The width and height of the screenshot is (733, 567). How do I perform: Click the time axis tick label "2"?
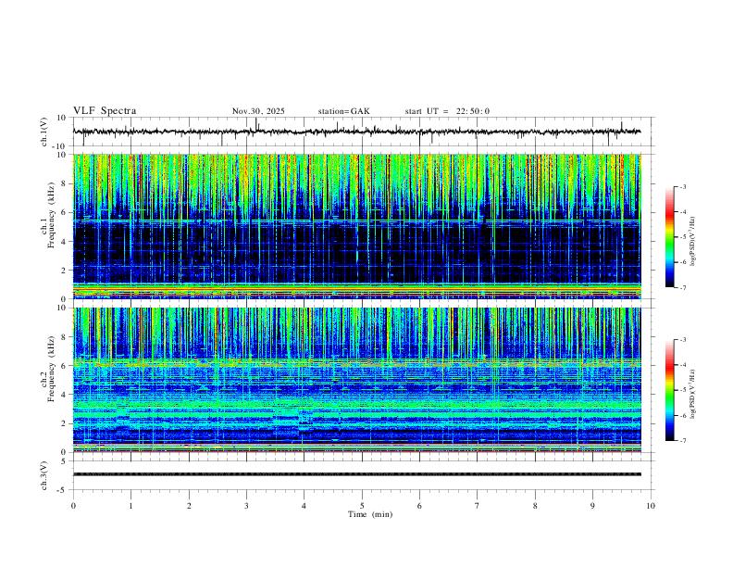tap(189, 506)
